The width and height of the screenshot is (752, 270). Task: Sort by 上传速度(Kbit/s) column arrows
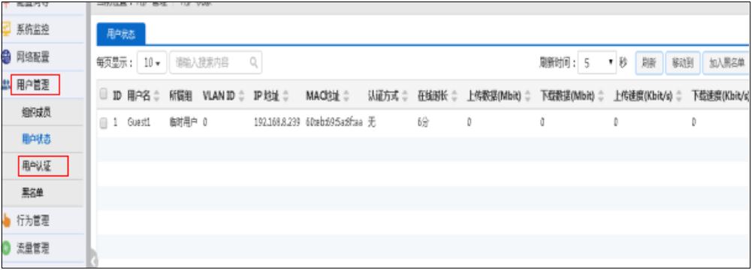click(x=679, y=96)
